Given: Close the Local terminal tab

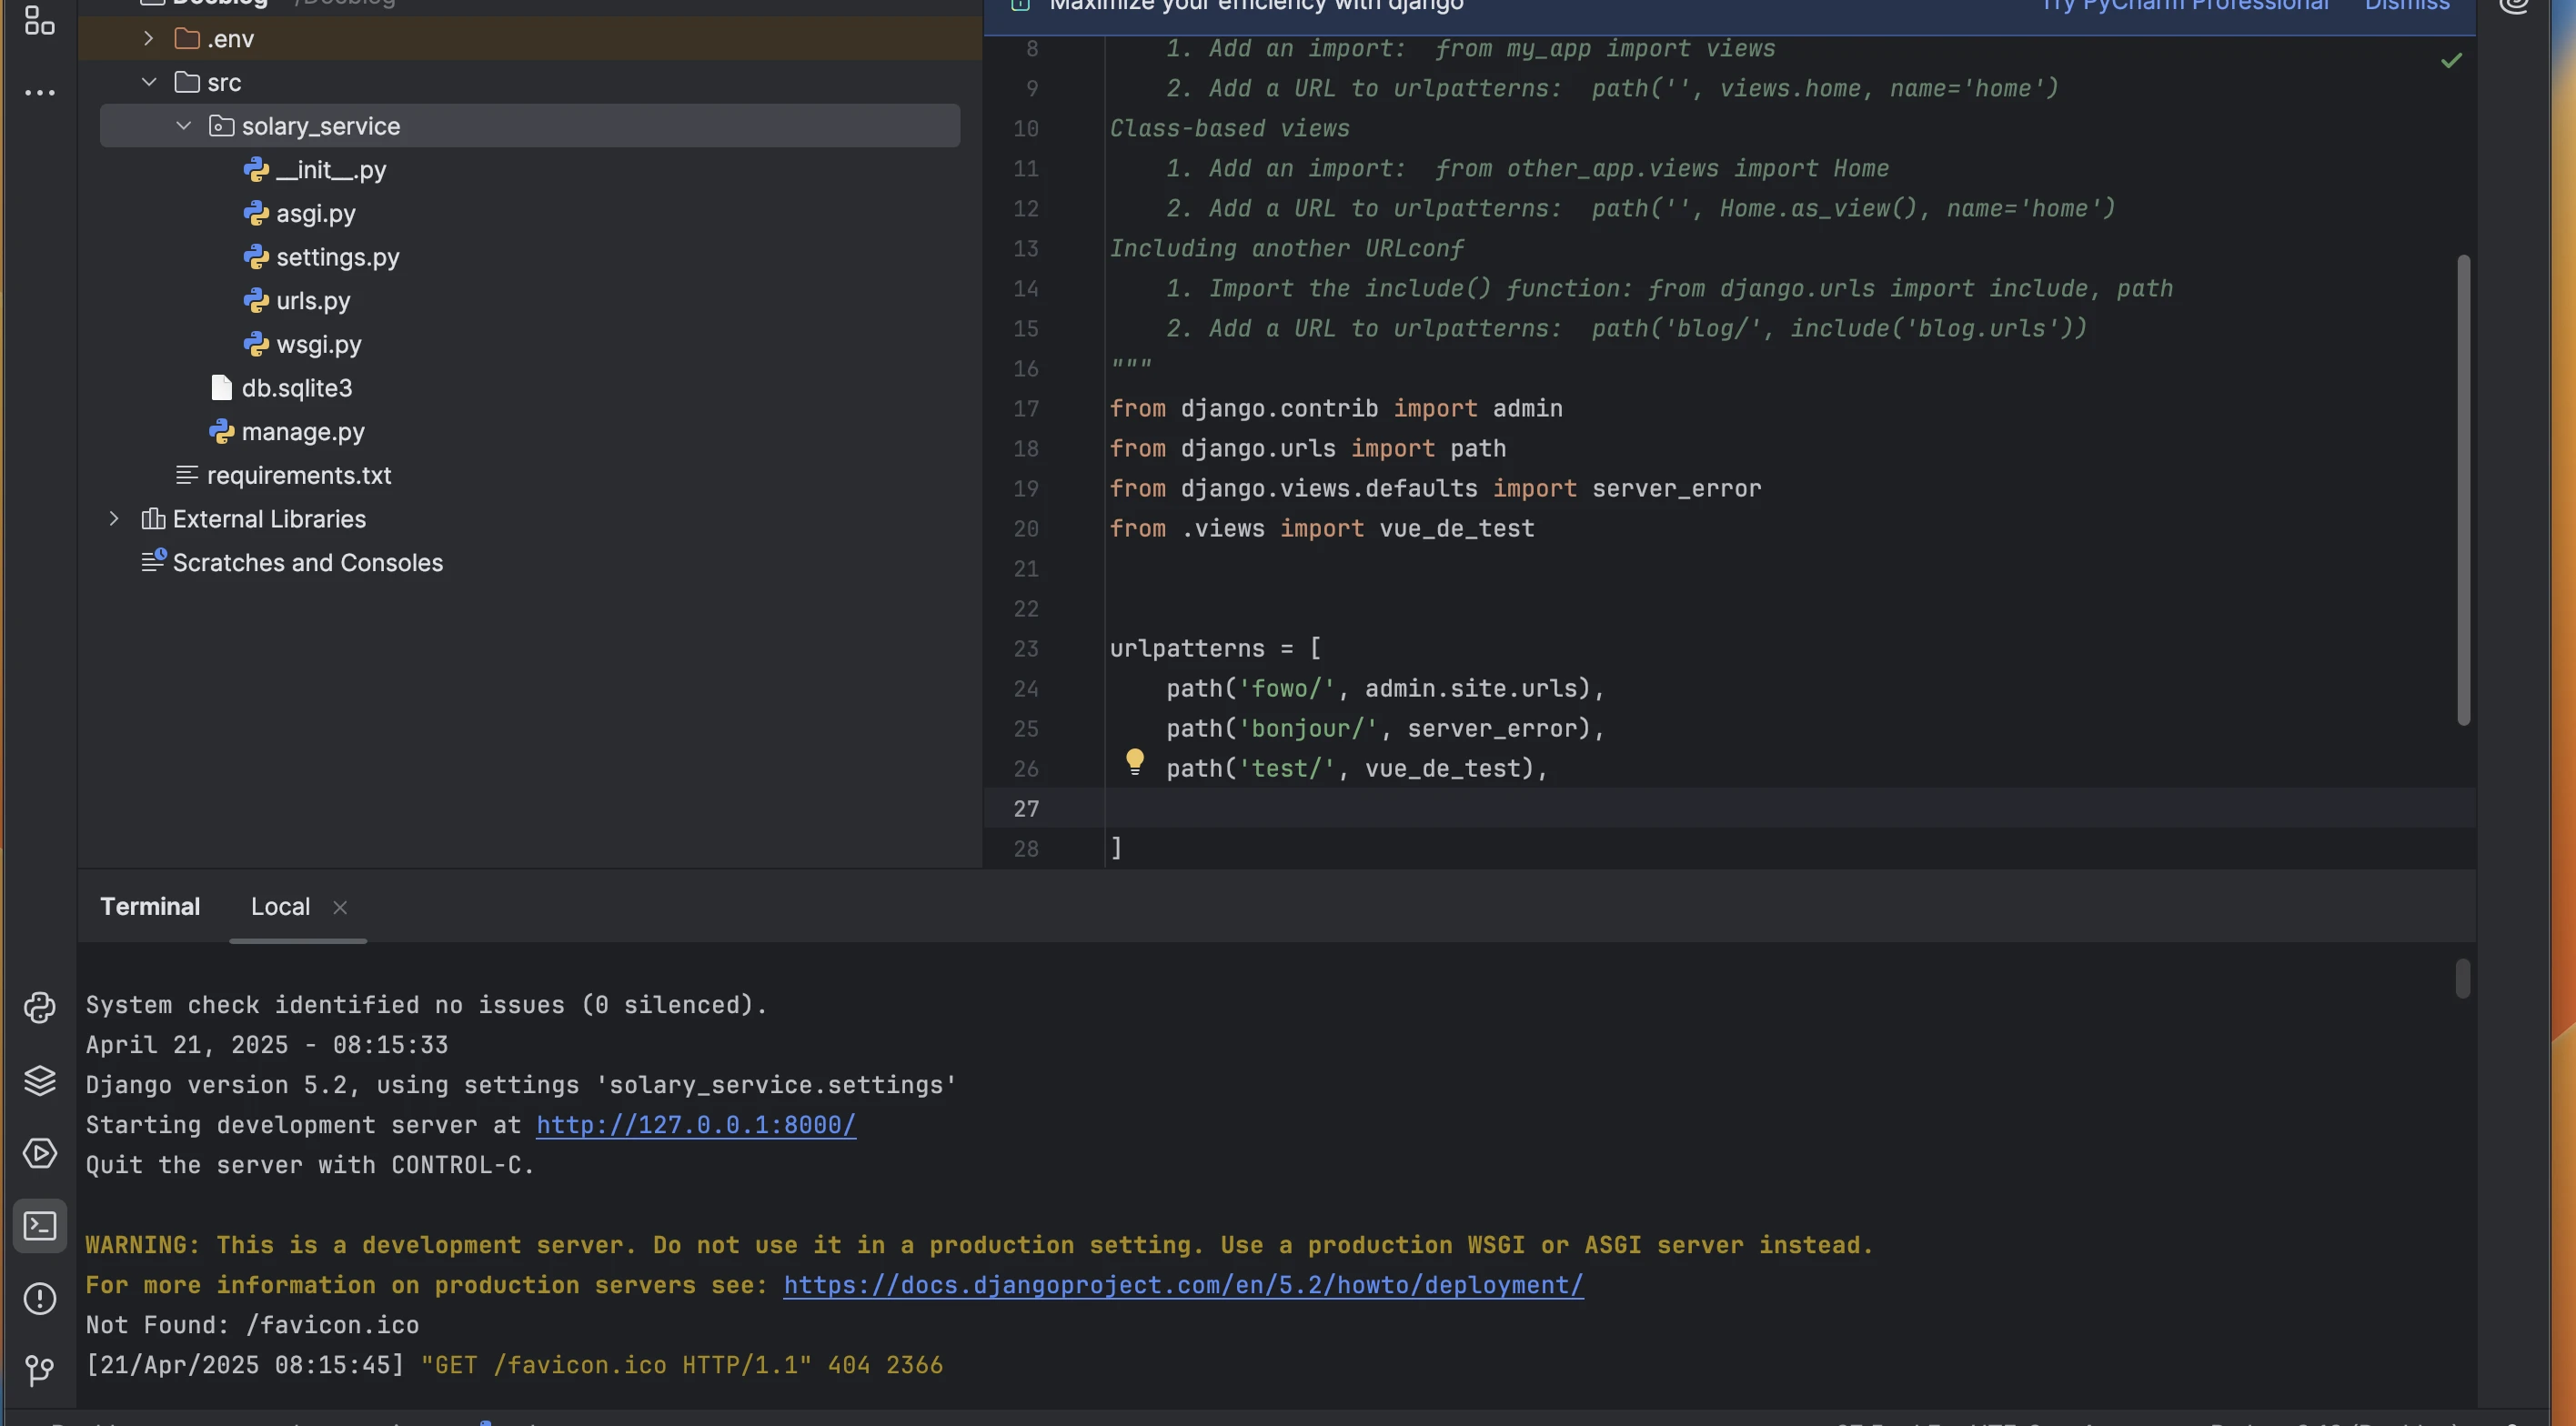Looking at the screenshot, I should 340,908.
